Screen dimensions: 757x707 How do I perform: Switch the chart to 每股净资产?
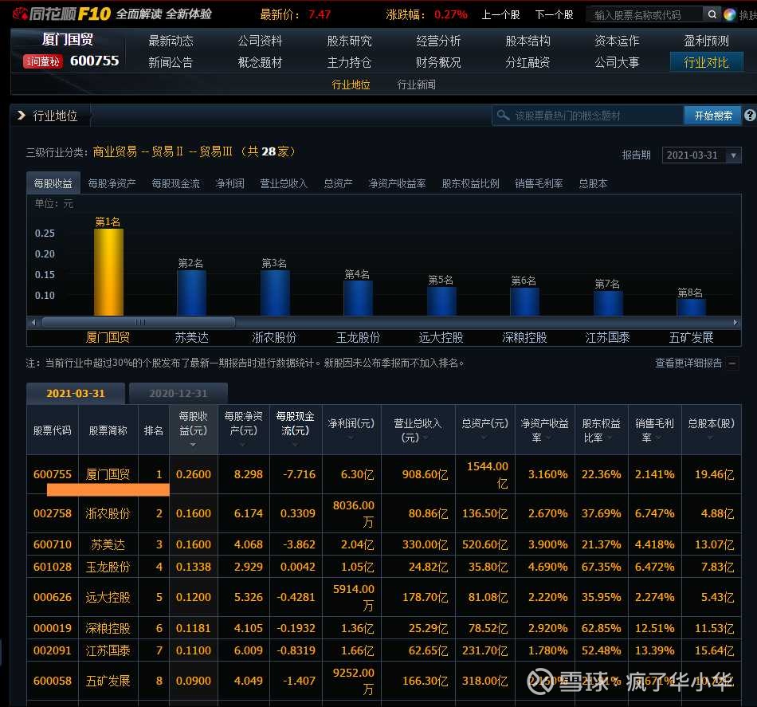point(112,183)
